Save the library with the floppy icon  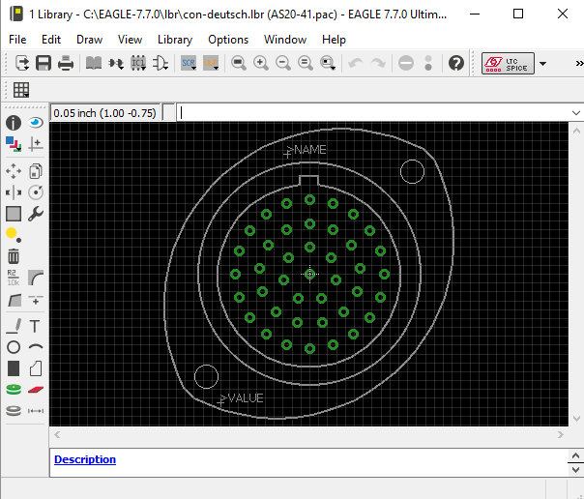(x=44, y=63)
